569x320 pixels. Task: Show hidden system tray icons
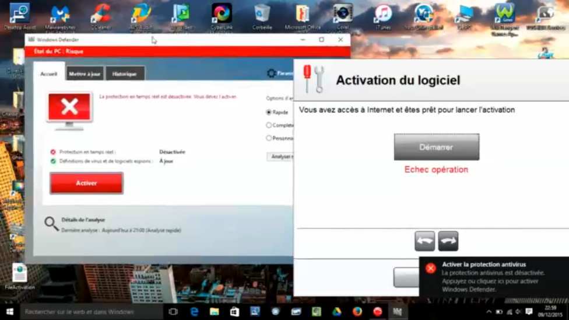pyautogui.click(x=489, y=312)
